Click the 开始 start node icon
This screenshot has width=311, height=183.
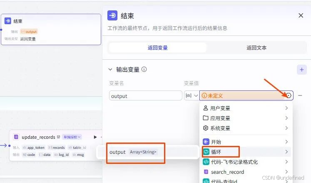pyautogui.click(x=206, y=142)
